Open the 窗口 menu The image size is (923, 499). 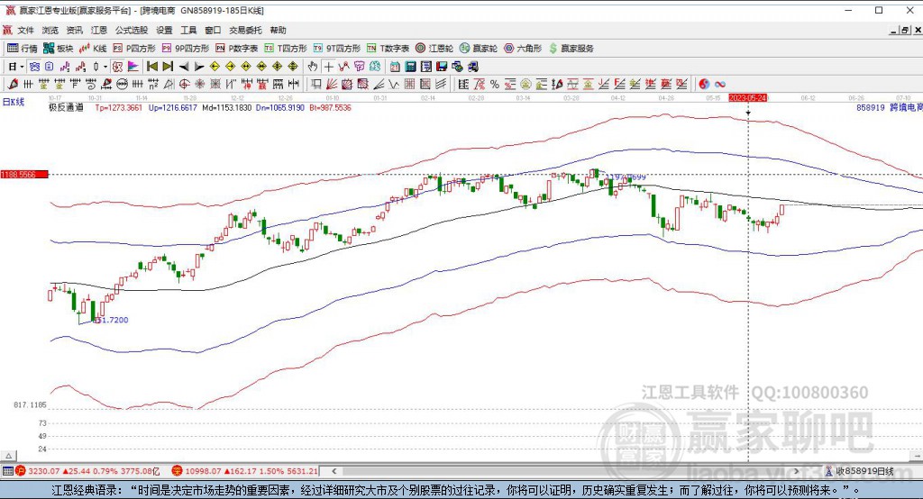click(213, 30)
